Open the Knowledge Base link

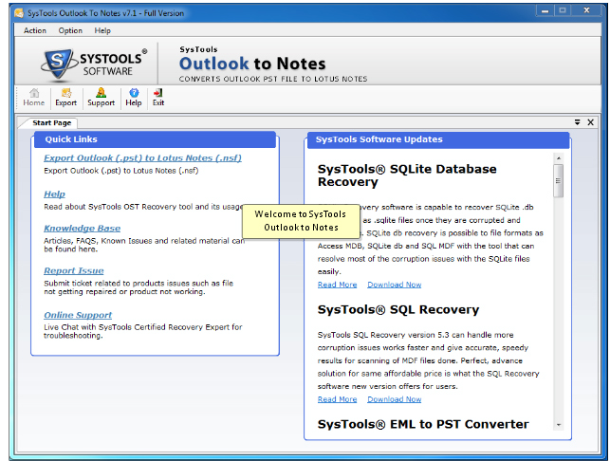click(82, 229)
